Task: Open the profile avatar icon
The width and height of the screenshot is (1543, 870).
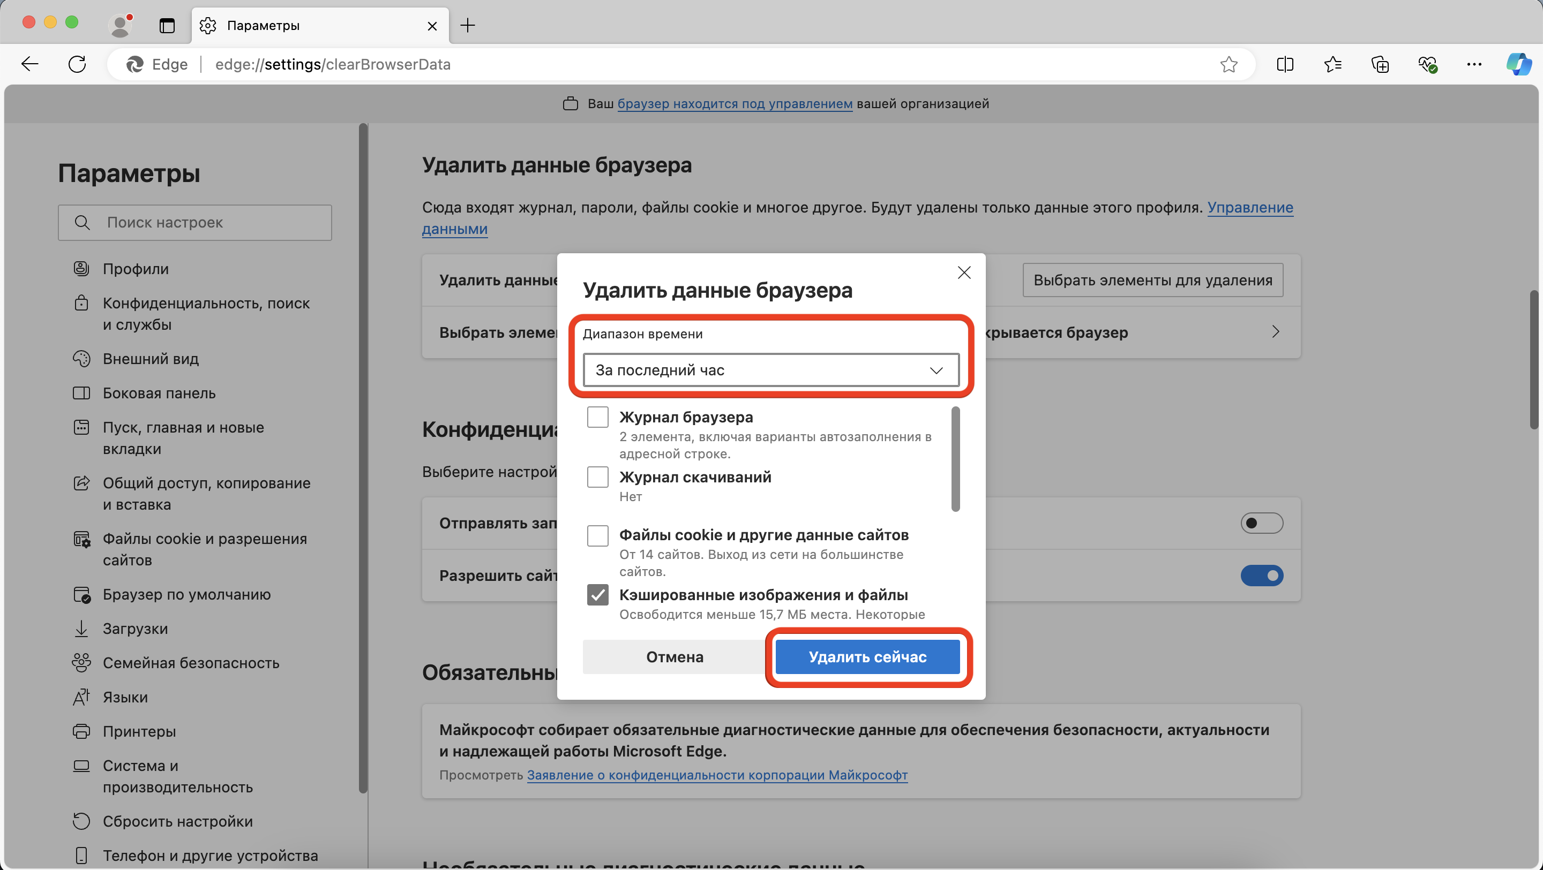Action: [121, 25]
